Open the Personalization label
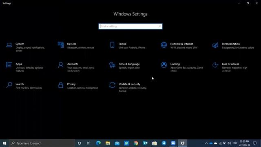The height and width of the screenshot is (147, 261). tap(231, 44)
